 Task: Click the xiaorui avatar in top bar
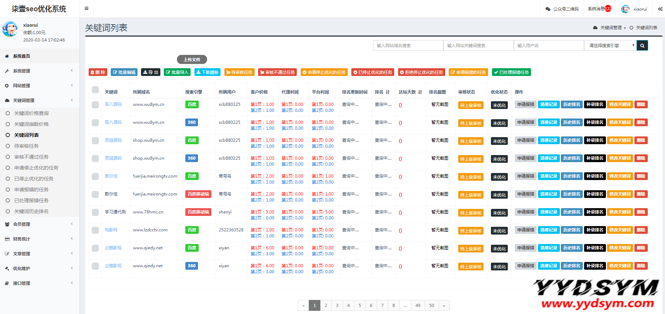(625, 9)
